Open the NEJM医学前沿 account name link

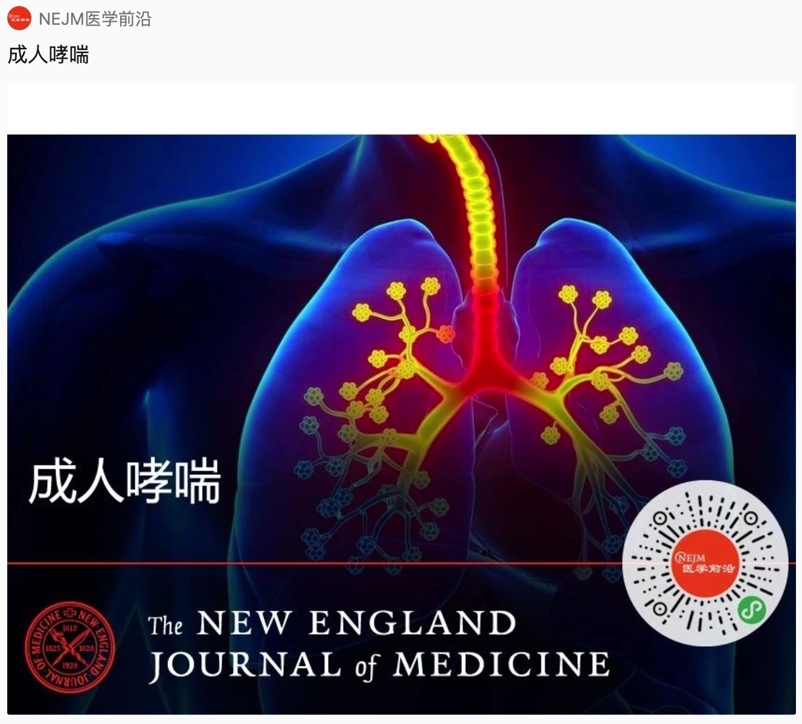tap(95, 19)
